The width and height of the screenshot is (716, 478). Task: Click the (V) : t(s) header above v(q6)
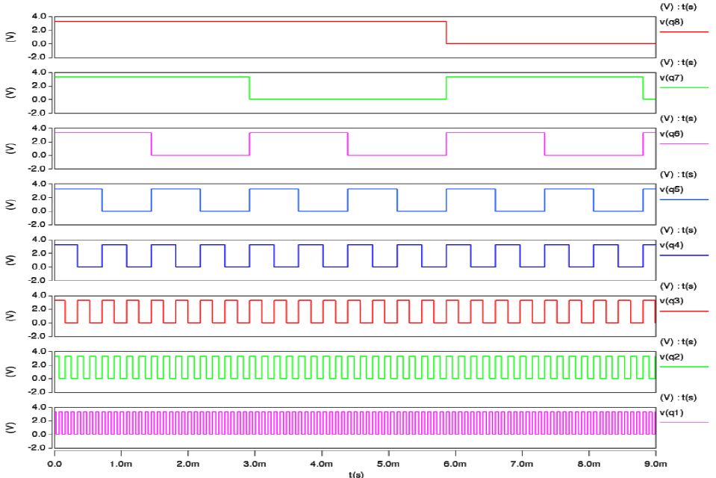click(679, 118)
